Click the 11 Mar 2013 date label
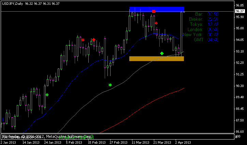247x145 pixels. [140, 142]
